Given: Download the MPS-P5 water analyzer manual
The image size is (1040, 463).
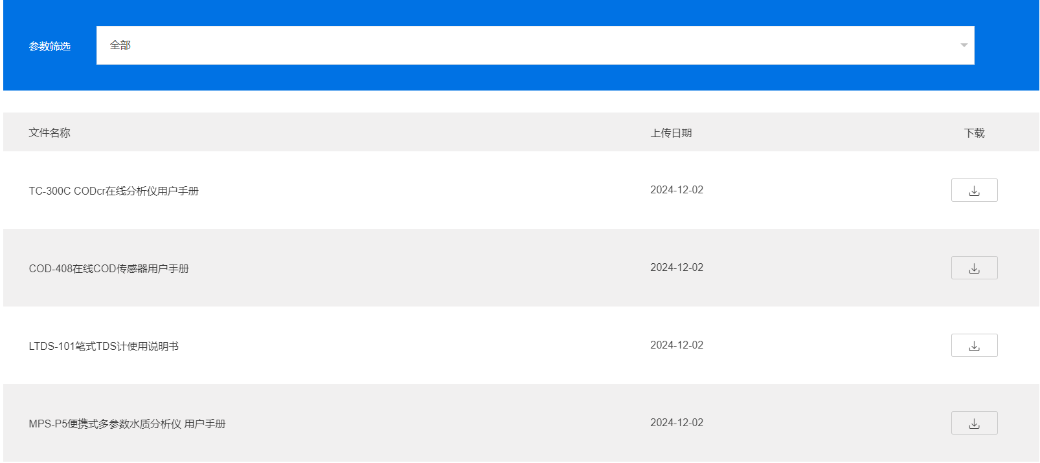Looking at the screenshot, I should 974,424.
